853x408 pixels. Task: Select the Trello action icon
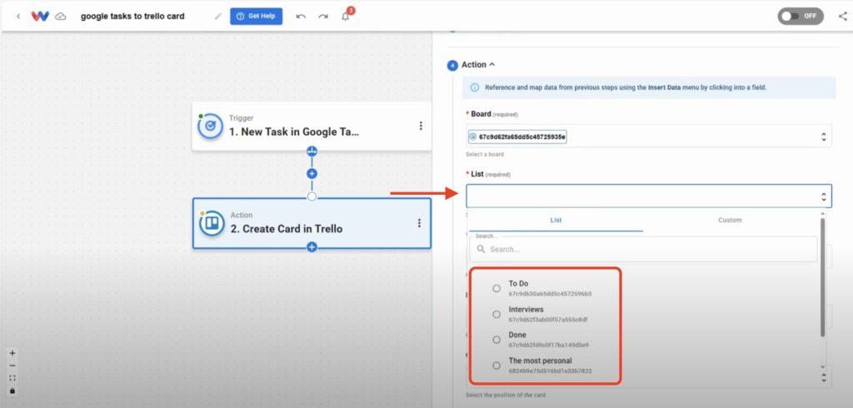coord(212,224)
